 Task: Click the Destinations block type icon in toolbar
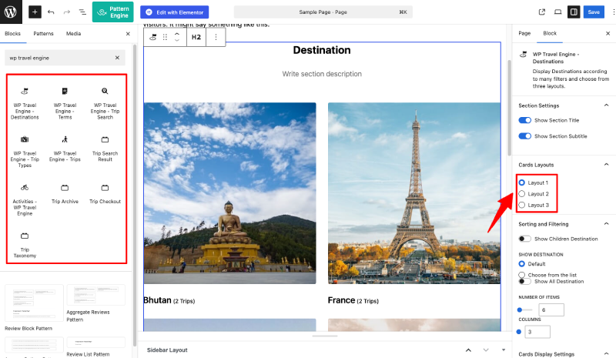(x=153, y=37)
